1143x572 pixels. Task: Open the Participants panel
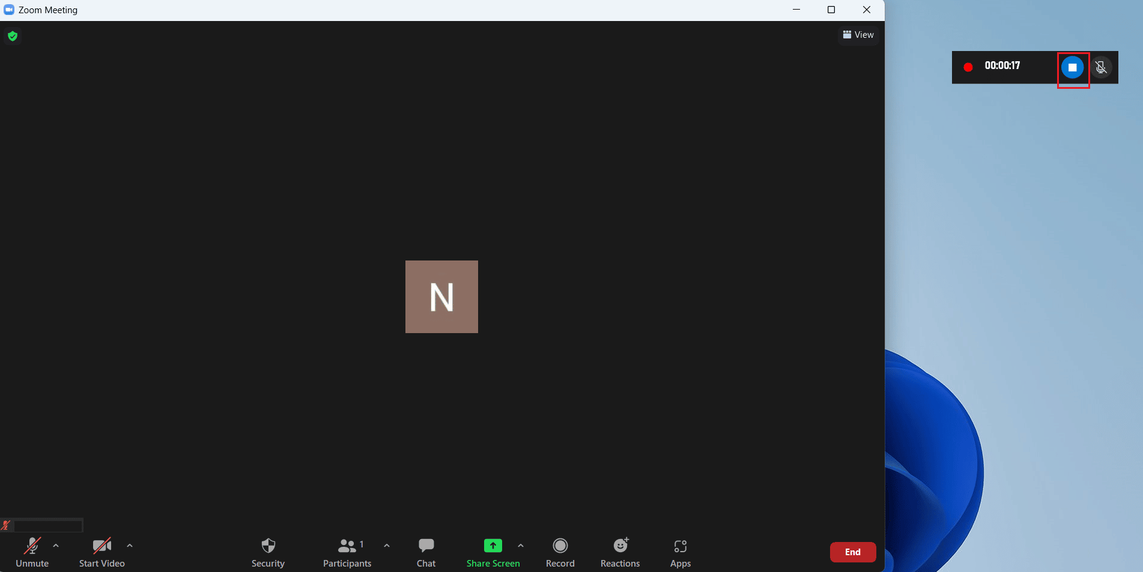click(347, 551)
